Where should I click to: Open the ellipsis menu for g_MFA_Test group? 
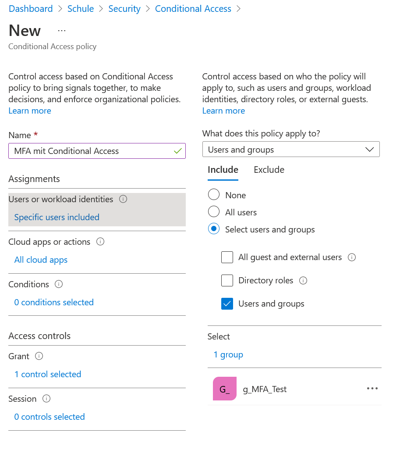(x=372, y=389)
